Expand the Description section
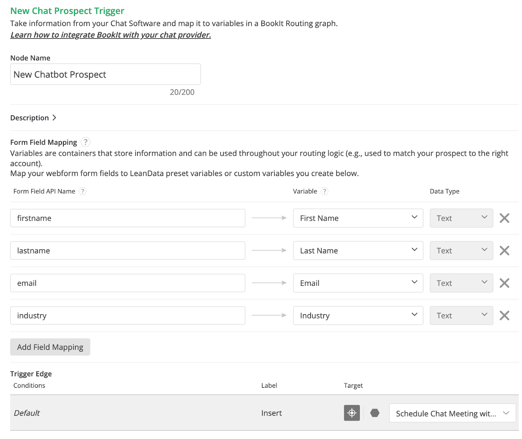The height and width of the screenshot is (439, 522). coord(33,118)
